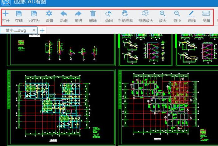Click the 后退 (Undo) arrow icon
218x146 pixels.
[x=64, y=14]
